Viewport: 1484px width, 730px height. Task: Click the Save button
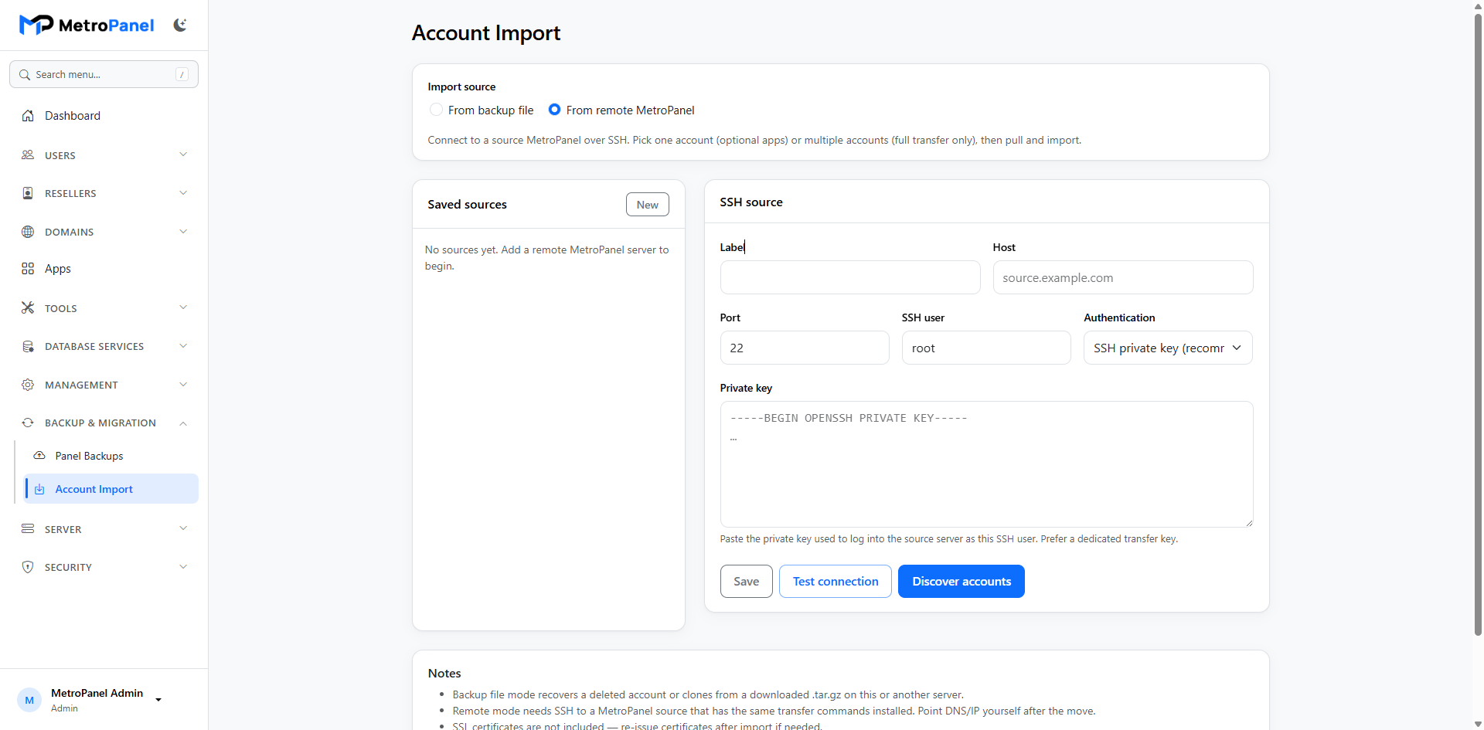click(746, 582)
